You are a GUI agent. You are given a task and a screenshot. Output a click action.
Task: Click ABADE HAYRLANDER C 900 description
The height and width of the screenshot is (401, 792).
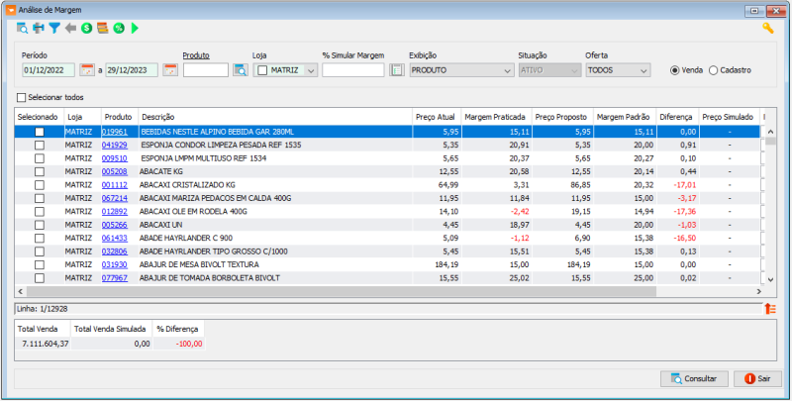186,238
